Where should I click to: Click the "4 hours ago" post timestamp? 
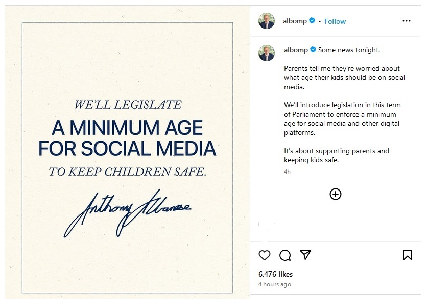click(274, 284)
